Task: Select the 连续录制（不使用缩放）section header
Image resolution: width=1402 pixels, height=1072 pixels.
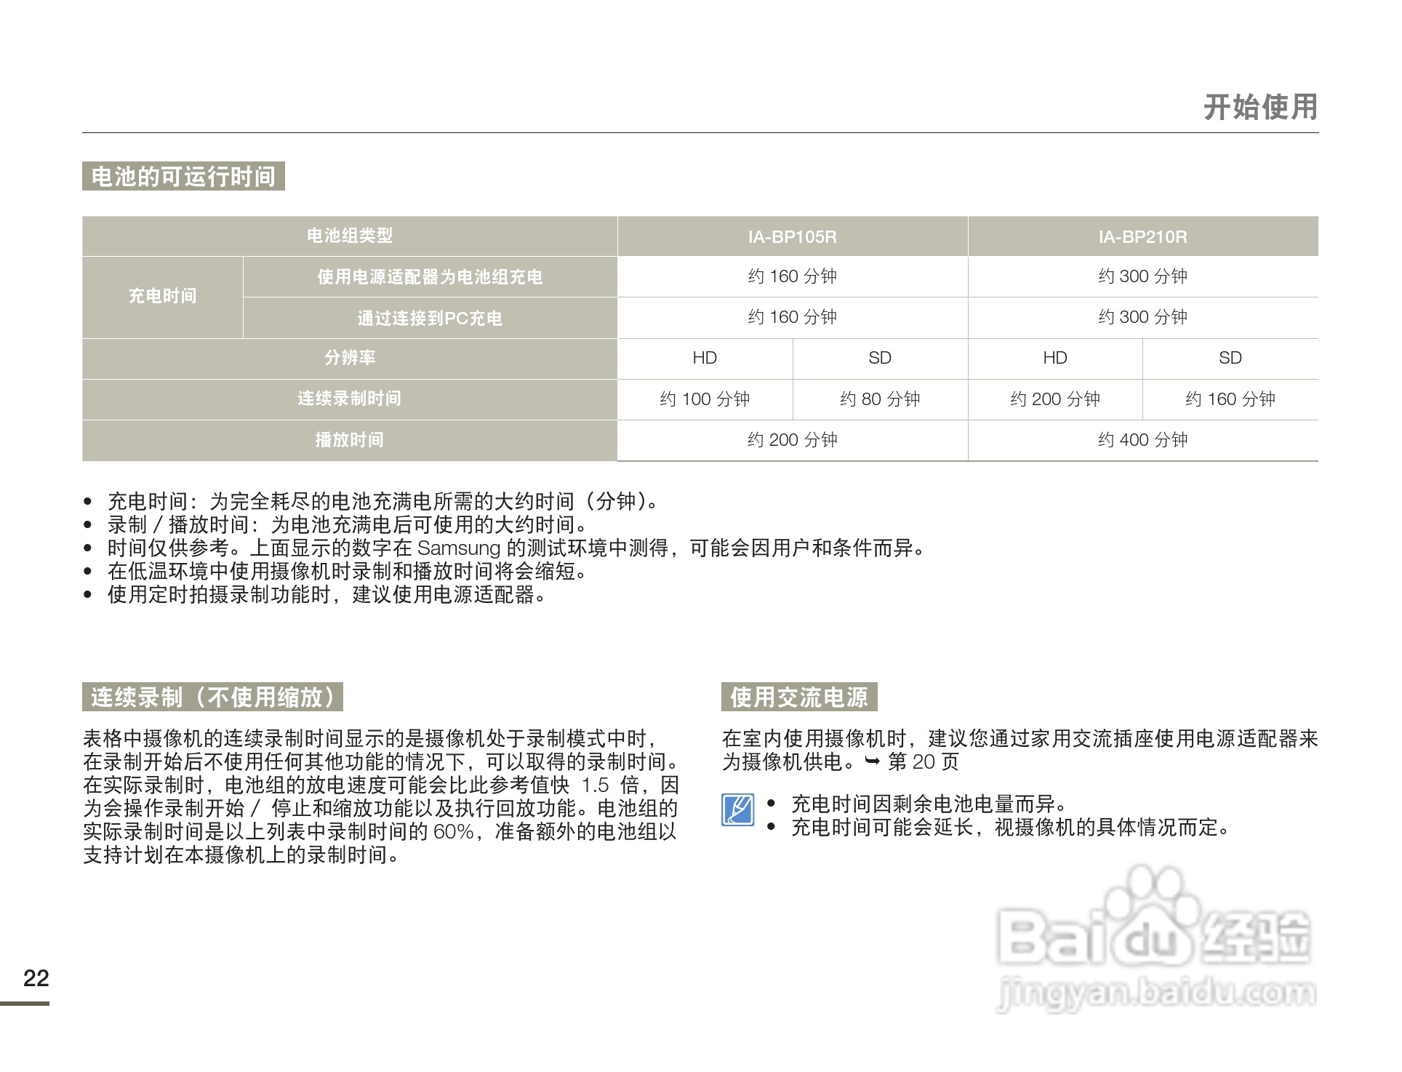Action: tap(213, 699)
